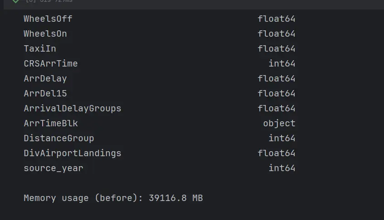Click the Memory usage (before) output line
Viewport: 384px width, 220px height.
(113, 198)
